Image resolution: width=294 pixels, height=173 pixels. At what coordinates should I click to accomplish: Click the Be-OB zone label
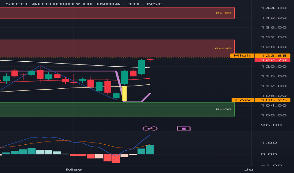(224, 13)
